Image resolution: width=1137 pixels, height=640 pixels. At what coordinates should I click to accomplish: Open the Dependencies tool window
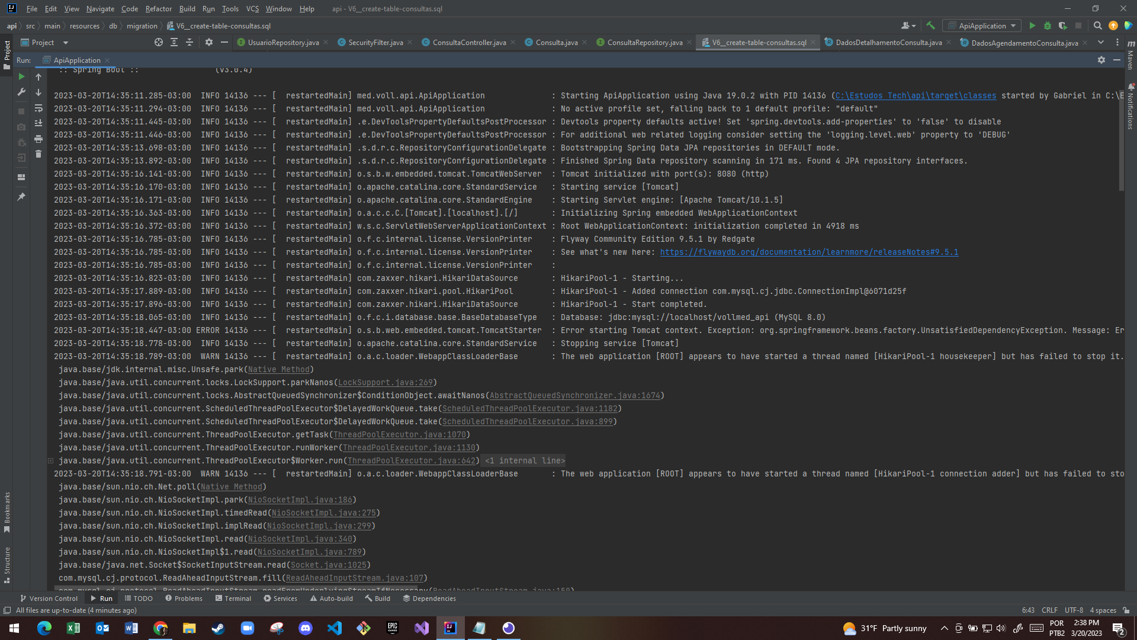(x=429, y=599)
